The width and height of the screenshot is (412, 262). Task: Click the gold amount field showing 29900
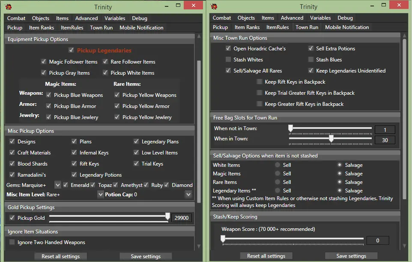pos(182,218)
